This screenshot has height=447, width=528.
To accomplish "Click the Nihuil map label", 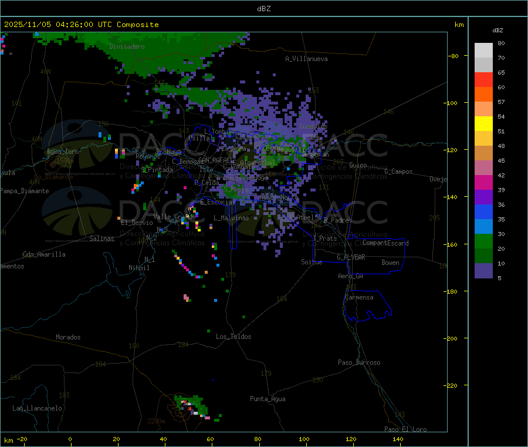I will (x=139, y=268).
